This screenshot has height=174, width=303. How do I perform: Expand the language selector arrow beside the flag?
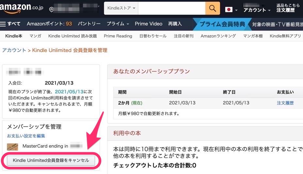click(236, 10)
